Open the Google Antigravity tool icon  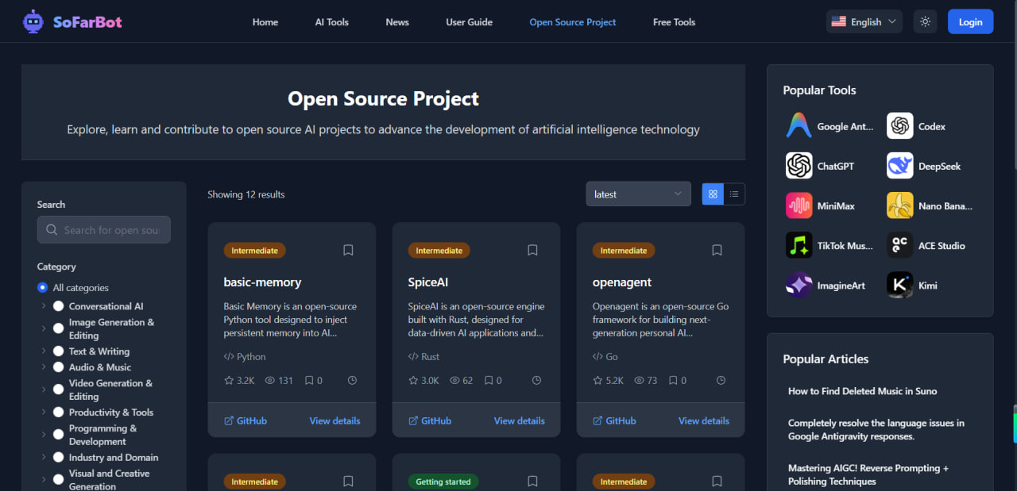click(x=799, y=126)
